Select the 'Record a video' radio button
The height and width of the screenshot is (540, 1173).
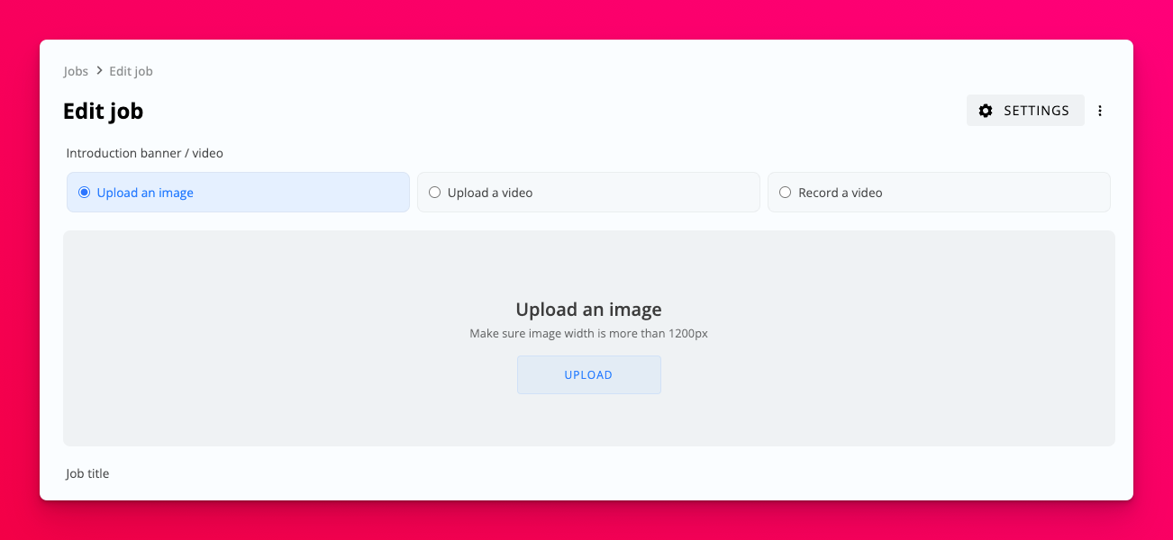pos(785,193)
